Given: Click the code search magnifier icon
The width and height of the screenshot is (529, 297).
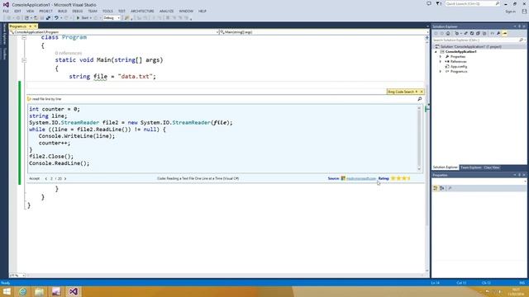Looking at the screenshot, I should (x=420, y=99).
